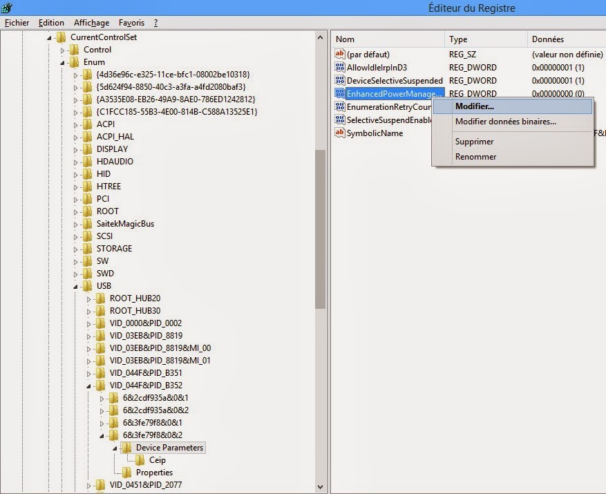Select the {4d36e96c-e325-11ce-bfc1-08002be10318} key
Viewport: 606px width, 494px height.
173,74
